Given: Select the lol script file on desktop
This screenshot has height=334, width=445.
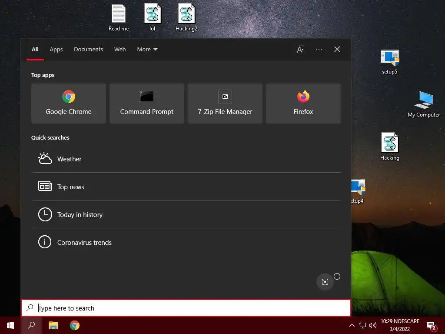Looking at the screenshot, I should tap(153, 17).
